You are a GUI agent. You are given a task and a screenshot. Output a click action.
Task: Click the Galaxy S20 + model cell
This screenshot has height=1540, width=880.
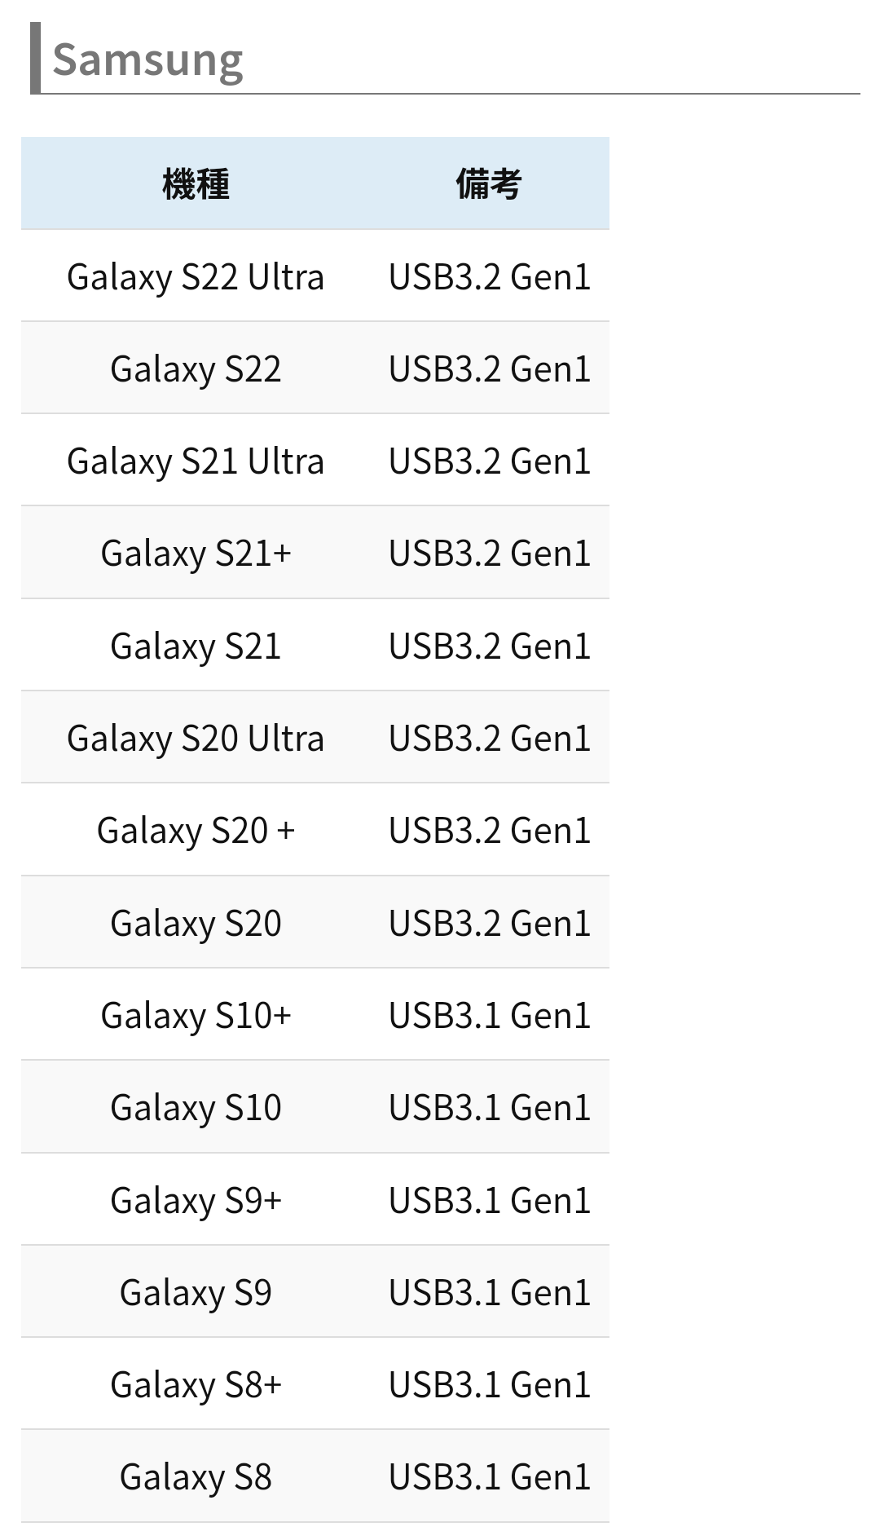pyautogui.click(x=196, y=831)
